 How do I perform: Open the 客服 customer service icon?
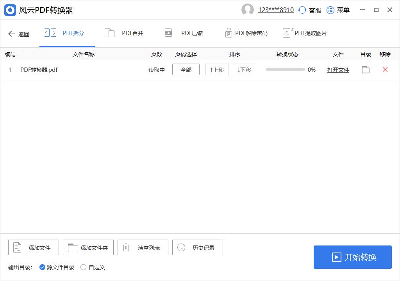coord(302,10)
